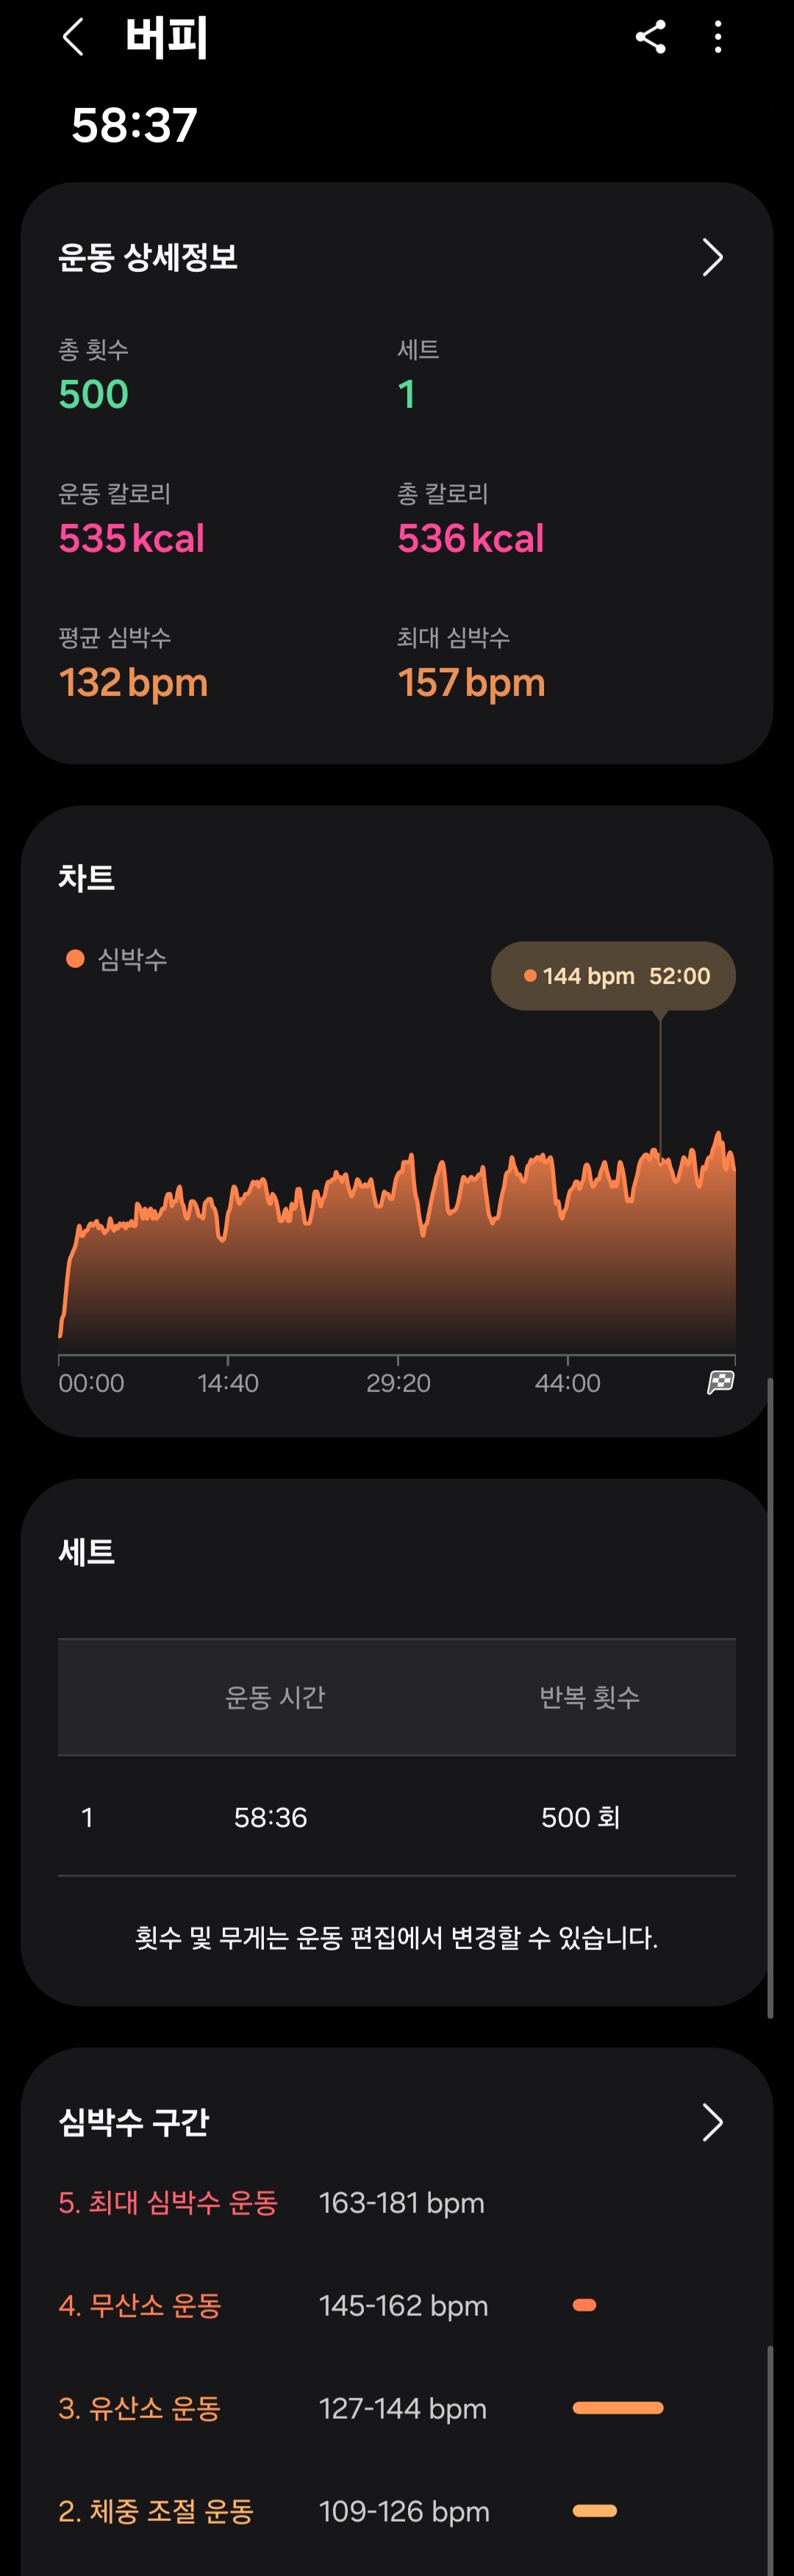Screen dimensions: 794x2576
Task: Select 5. 최대 심박수 운동 row
Action: [397, 2202]
